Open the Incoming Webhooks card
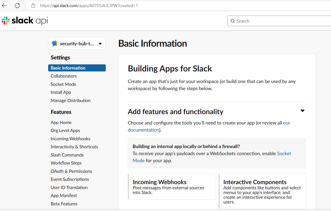The image size is (331, 211). click(x=172, y=187)
